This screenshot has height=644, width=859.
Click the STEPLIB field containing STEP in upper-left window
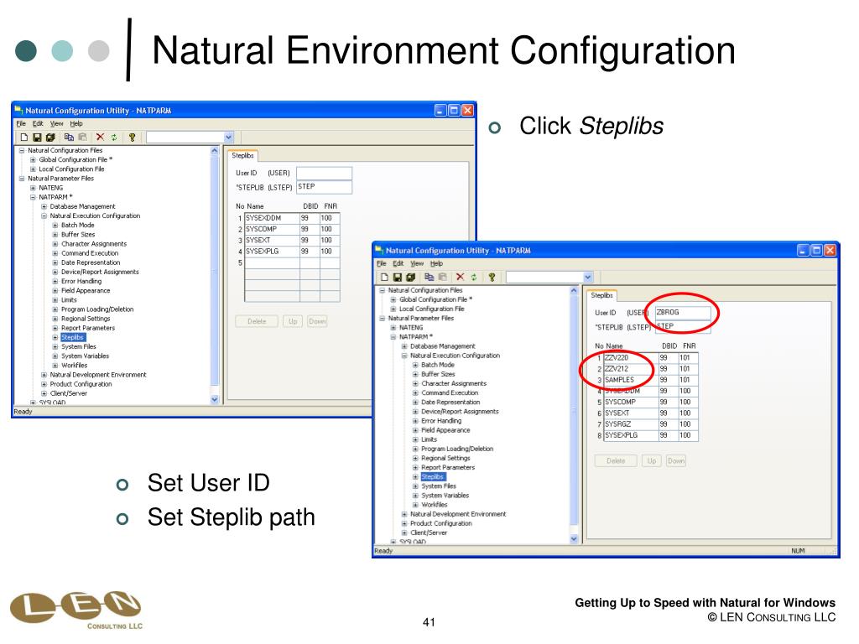click(x=324, y=187)
